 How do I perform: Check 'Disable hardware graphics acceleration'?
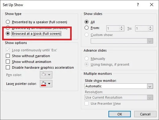click(x=8, y=67)
